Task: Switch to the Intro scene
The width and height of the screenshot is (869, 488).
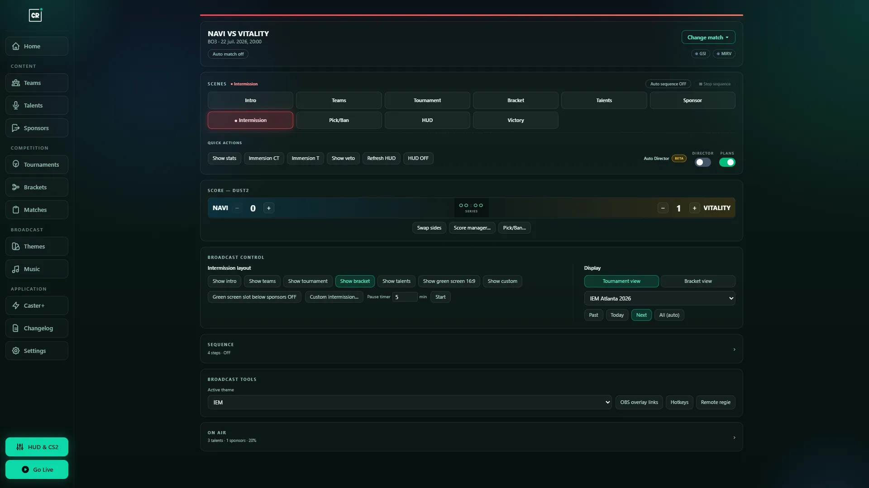Action: pos(250,100)
